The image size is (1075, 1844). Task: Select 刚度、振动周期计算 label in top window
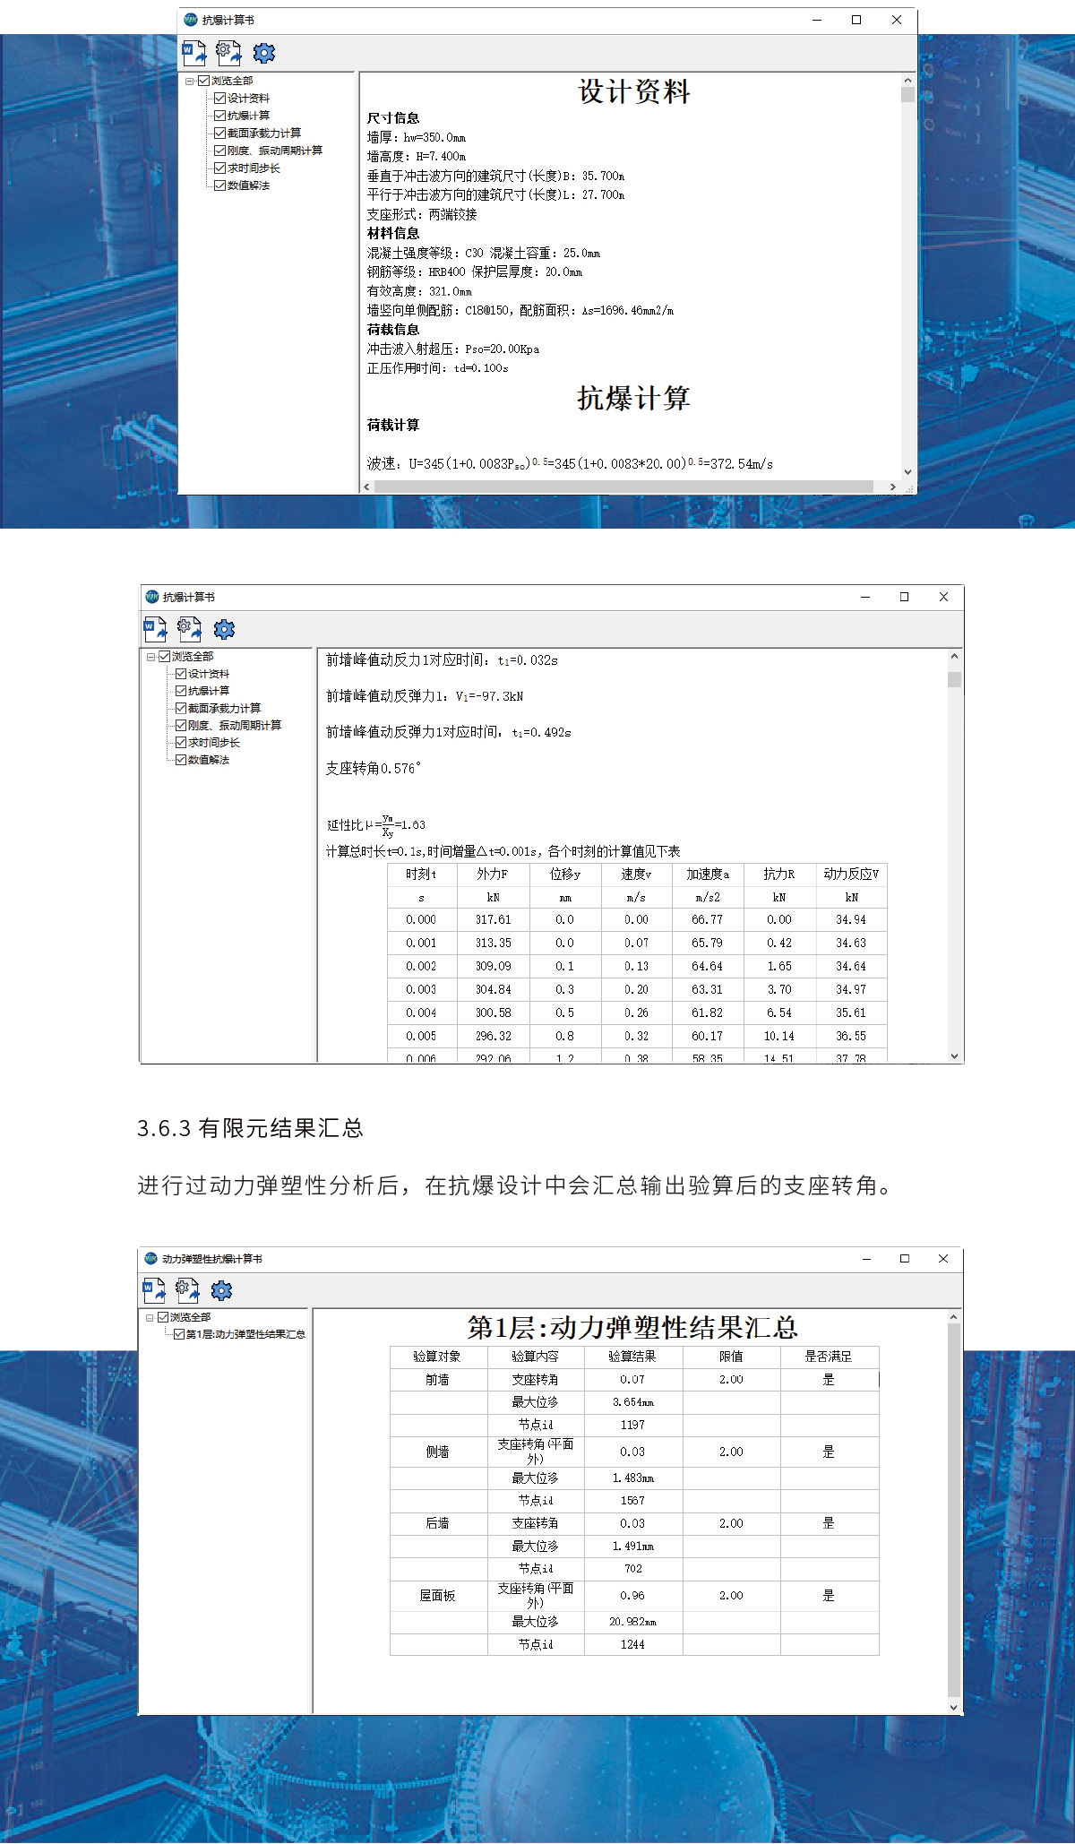pos(275,151)
